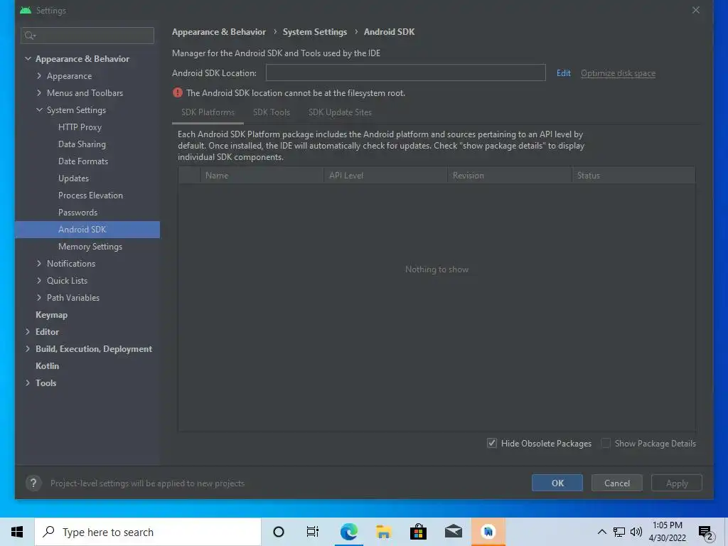Click taskbar clock showing 1:05 PM
Image resolution: width=728 pixels, height=546 pixels.
[x=667, y=532]
